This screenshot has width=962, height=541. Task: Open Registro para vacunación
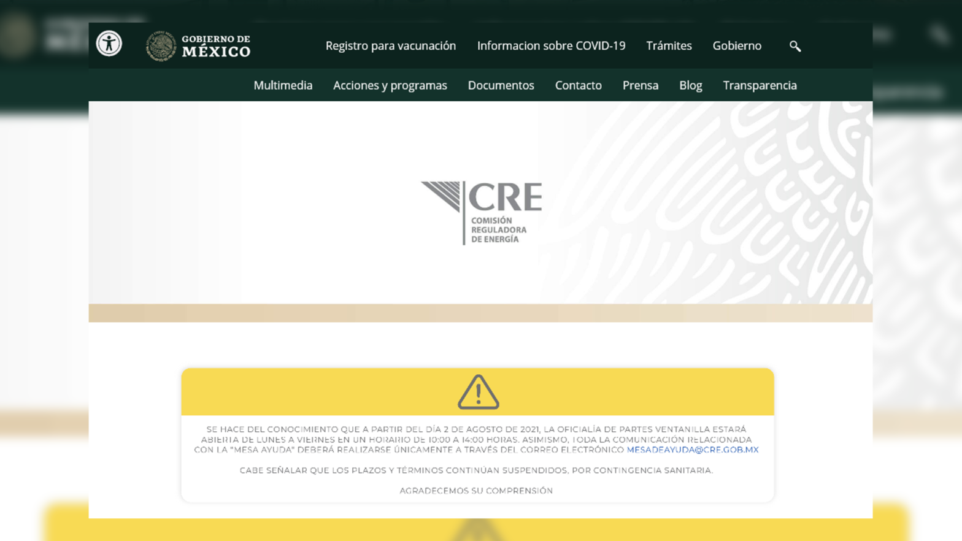(x=390, y=46)
